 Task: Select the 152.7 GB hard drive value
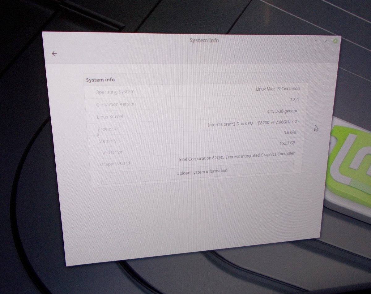pyautogui.click(x=287, y=143)
